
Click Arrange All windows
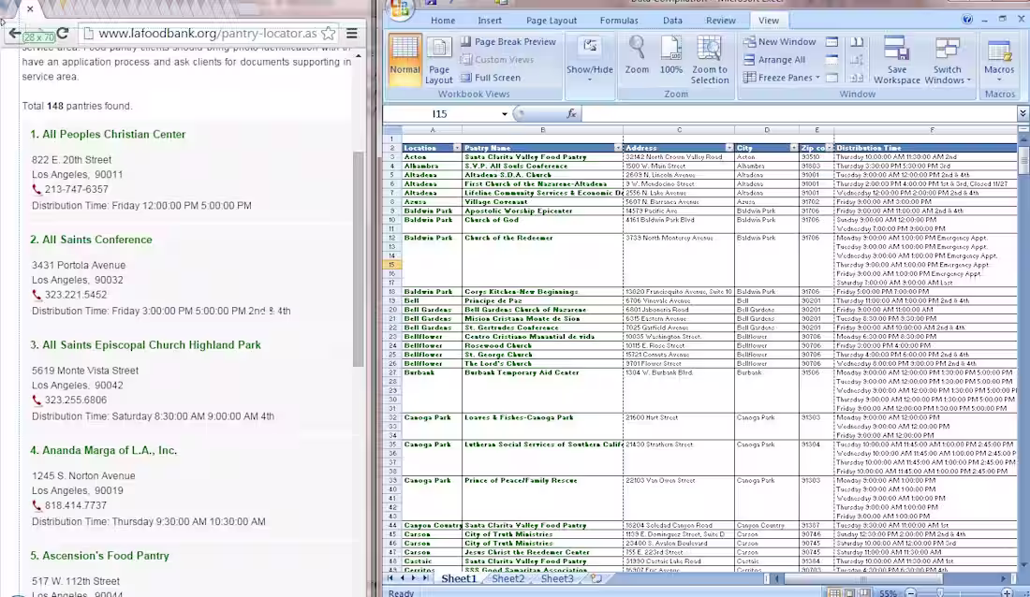point(774,60)
